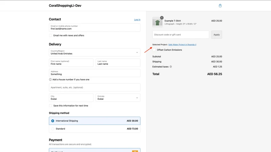The height and width of the screenshot is (152, 271).
Task: Enable Email me with news and offers
Action: [50, 35]
